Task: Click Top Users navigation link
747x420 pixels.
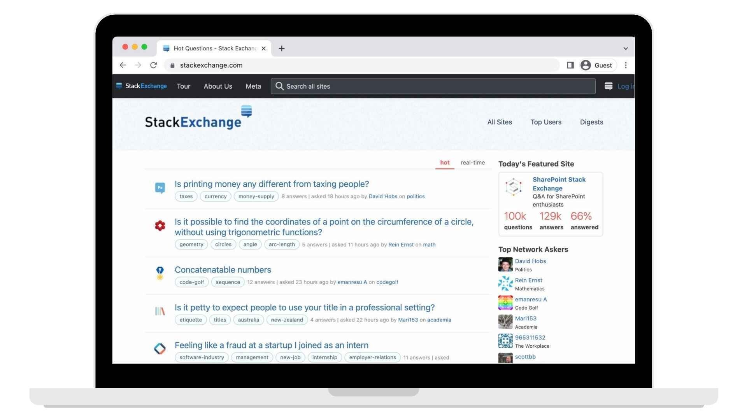Action: point(546,122)
